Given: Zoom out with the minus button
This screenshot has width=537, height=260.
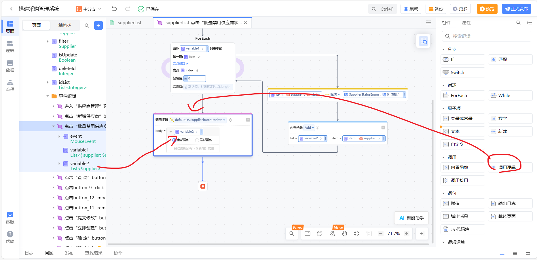Looking at the screenshot, I should [x=381, y=234].
